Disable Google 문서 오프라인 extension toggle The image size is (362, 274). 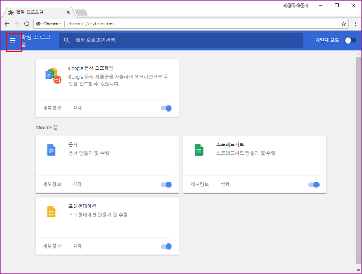(x=166, y=108)
